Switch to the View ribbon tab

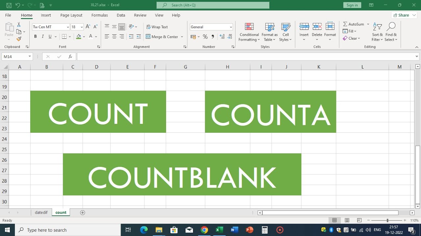[x=159, y=15]
